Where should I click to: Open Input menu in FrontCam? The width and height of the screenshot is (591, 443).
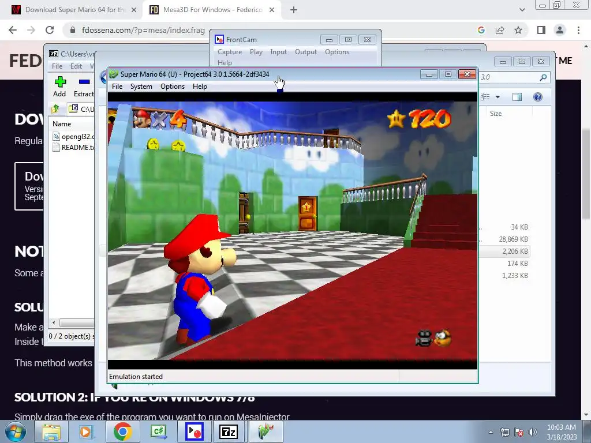click(278, 52)
